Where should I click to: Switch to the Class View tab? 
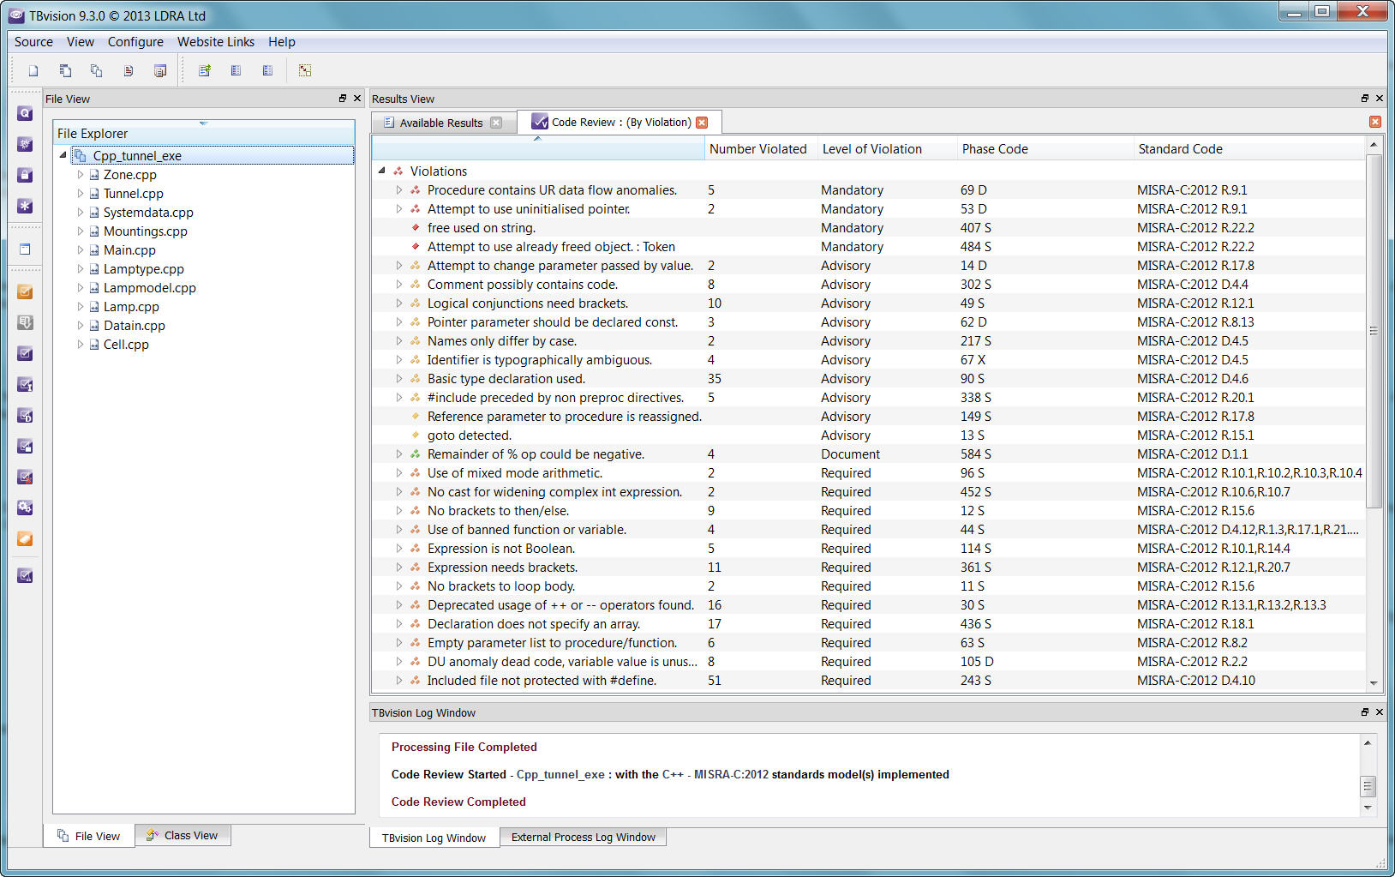coord(183,835)
